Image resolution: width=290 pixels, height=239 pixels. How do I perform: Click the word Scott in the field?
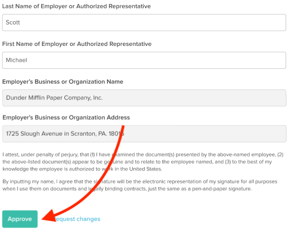(x=13, y=22)
